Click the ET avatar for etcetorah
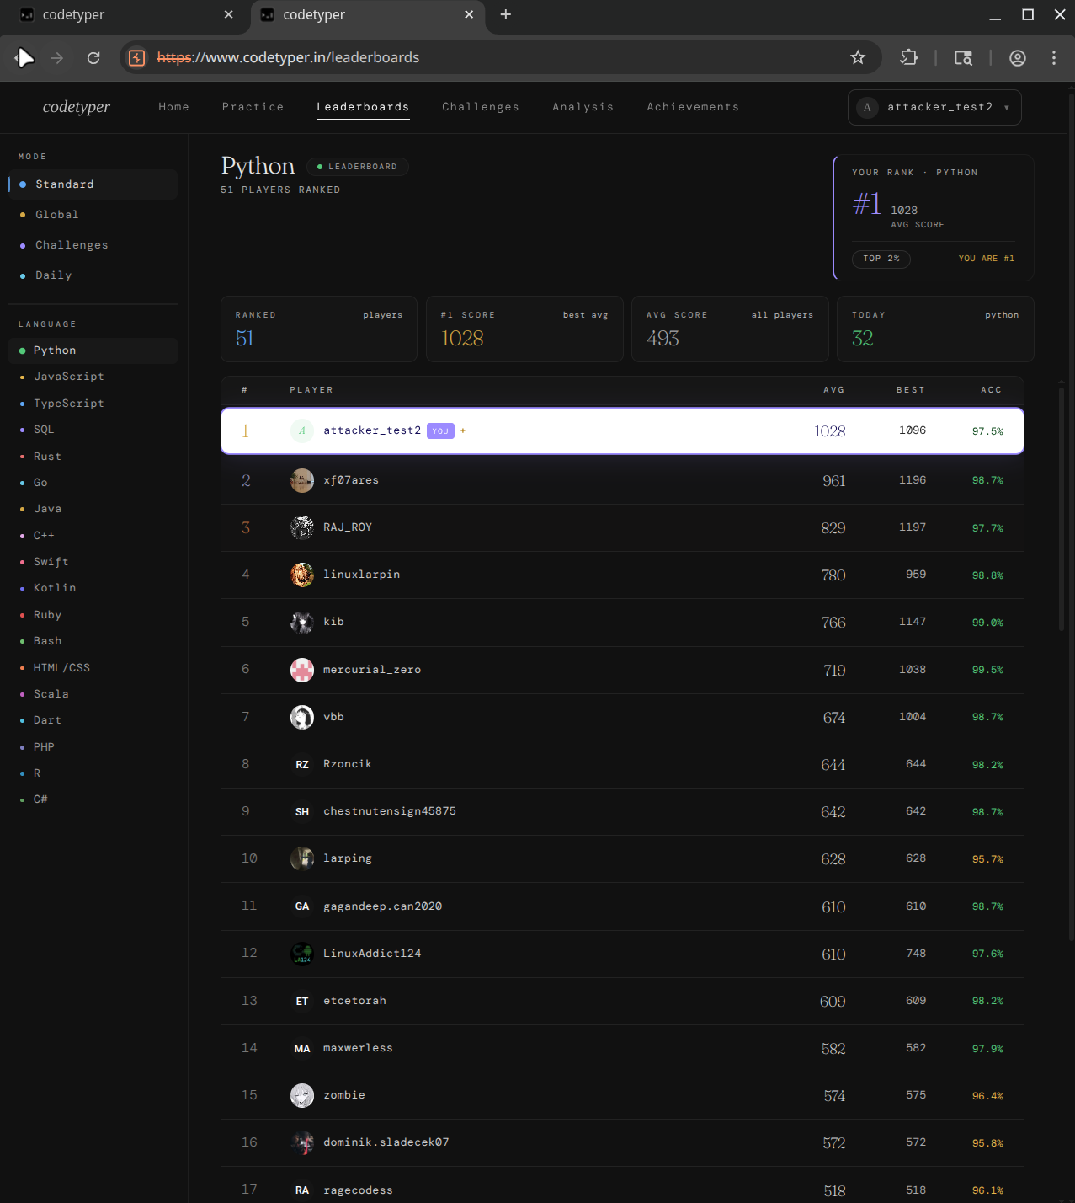The height and width of the screenshot is (1203, 1075). coord(302,1001)
